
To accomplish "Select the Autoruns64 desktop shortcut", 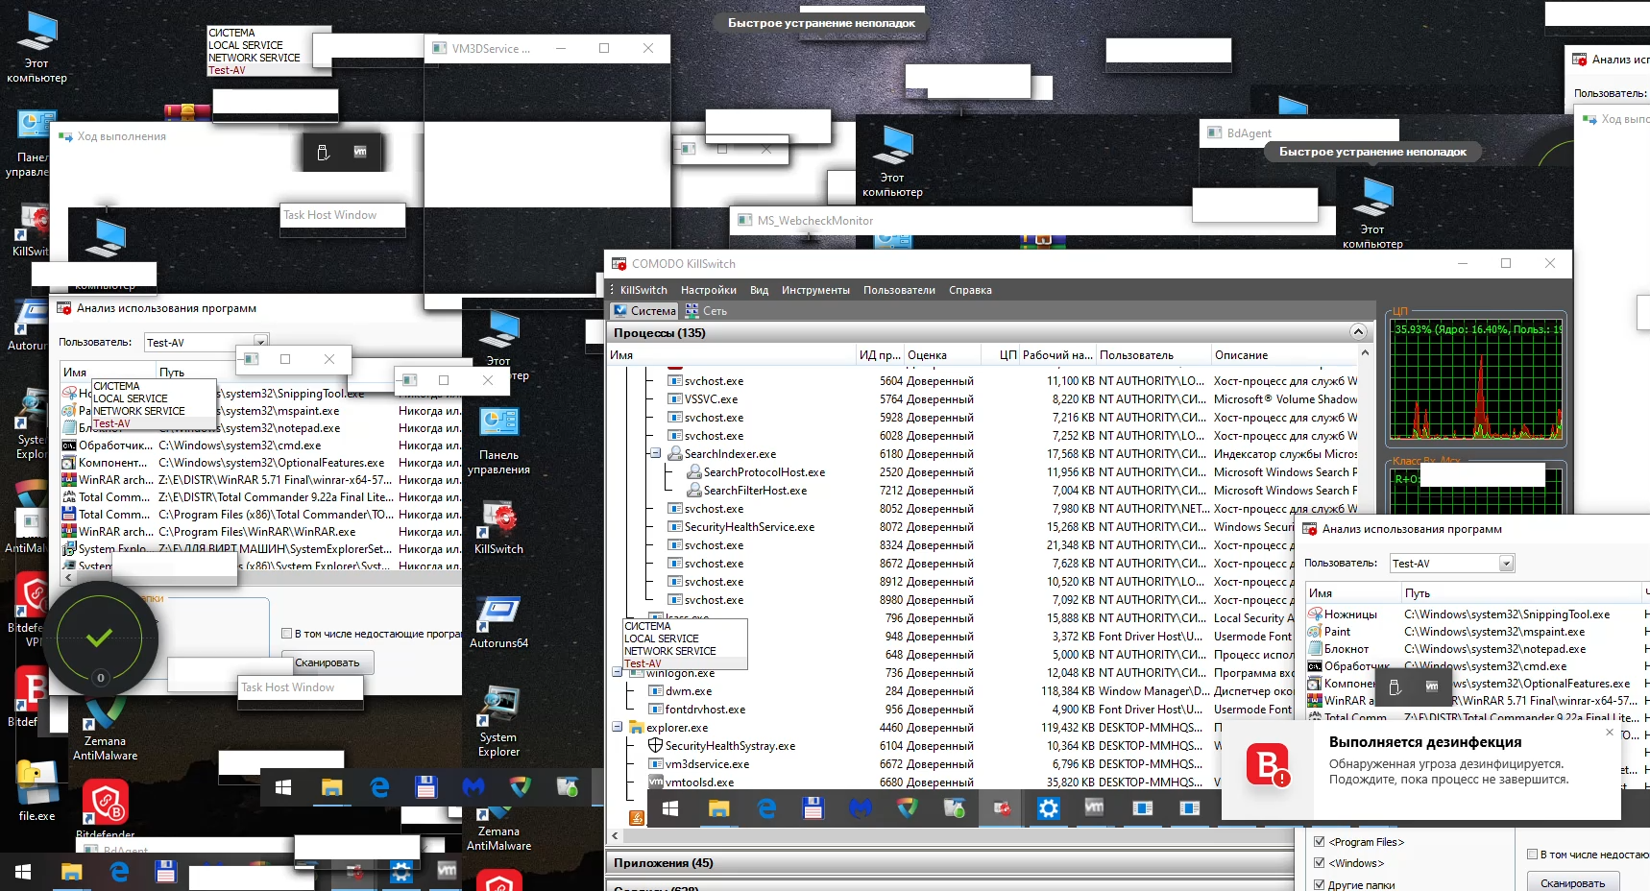I will [x=498, y=622].
